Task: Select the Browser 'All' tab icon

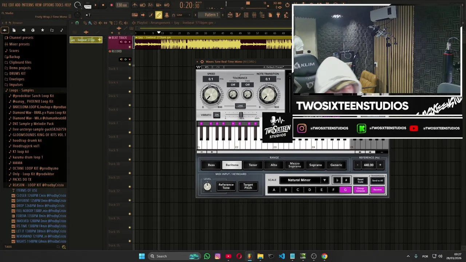Action: point(4,30)
